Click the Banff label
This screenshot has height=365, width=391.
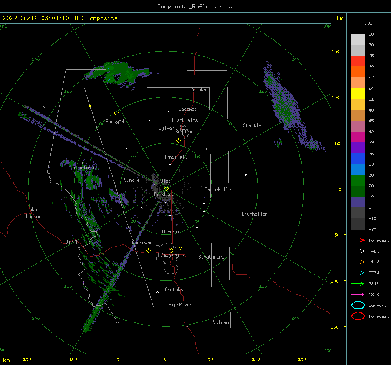pyautogui.click(x=72, y=242)
